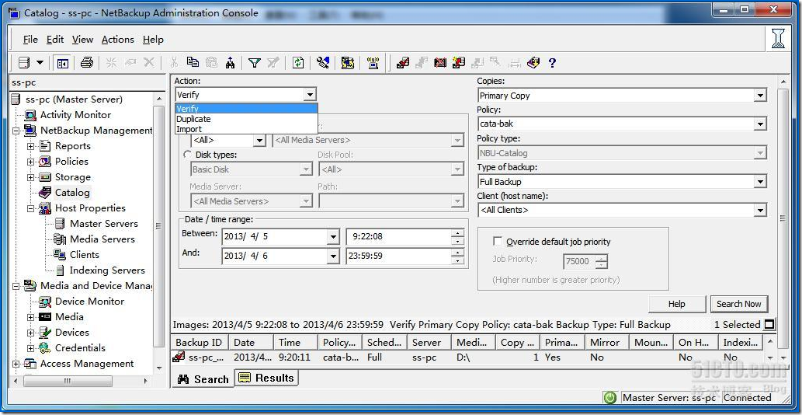Click the Print toolbar icon

click(86, 63)
